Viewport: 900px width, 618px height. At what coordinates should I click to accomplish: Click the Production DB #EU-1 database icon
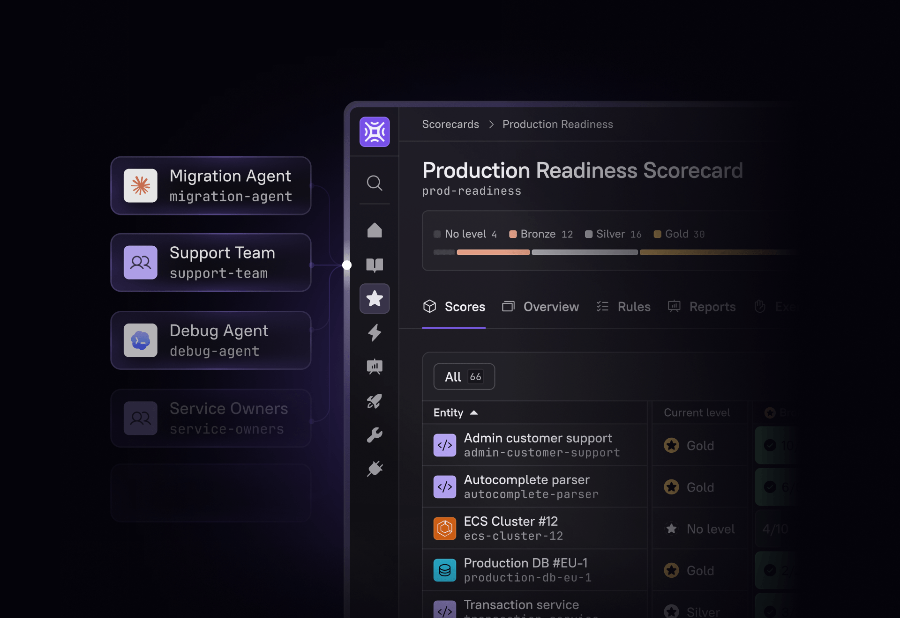(x=445, y=570)
